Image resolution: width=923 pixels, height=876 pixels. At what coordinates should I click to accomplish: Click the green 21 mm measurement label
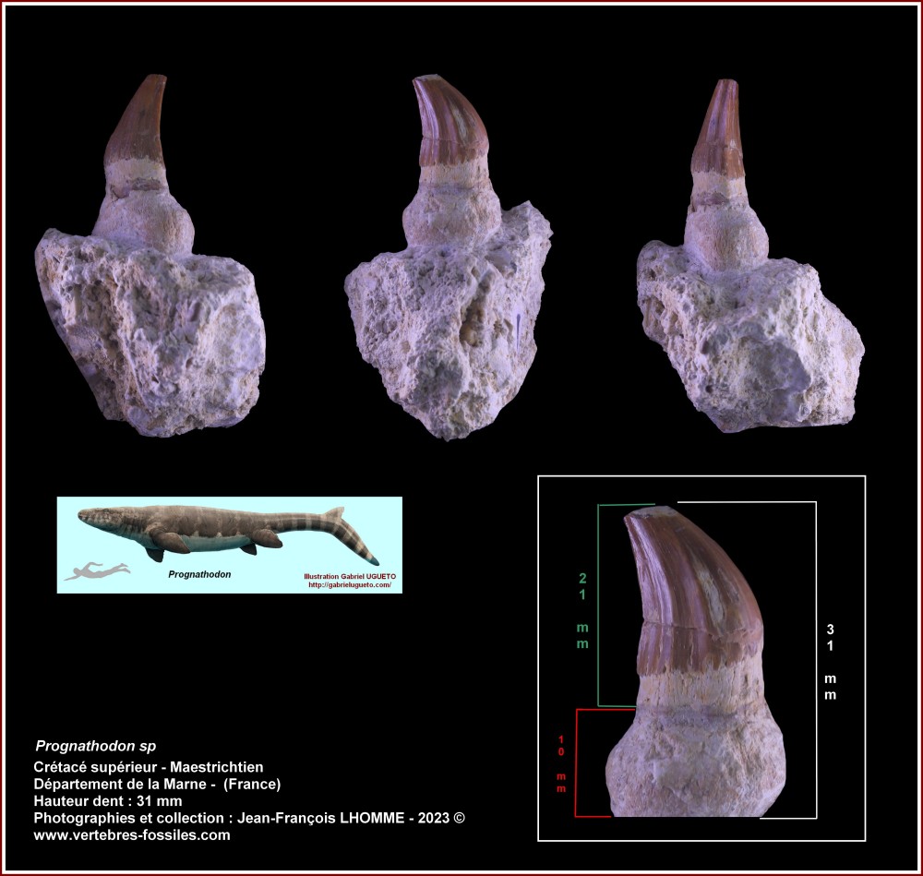pyautogui.click(x=582, y=610)
